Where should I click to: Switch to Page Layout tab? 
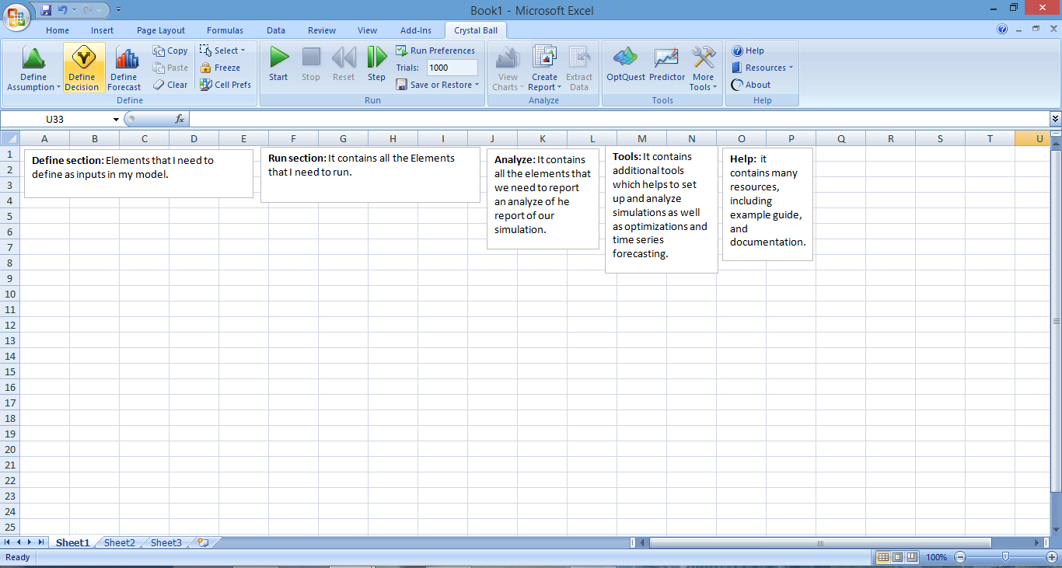pos(161,30)
